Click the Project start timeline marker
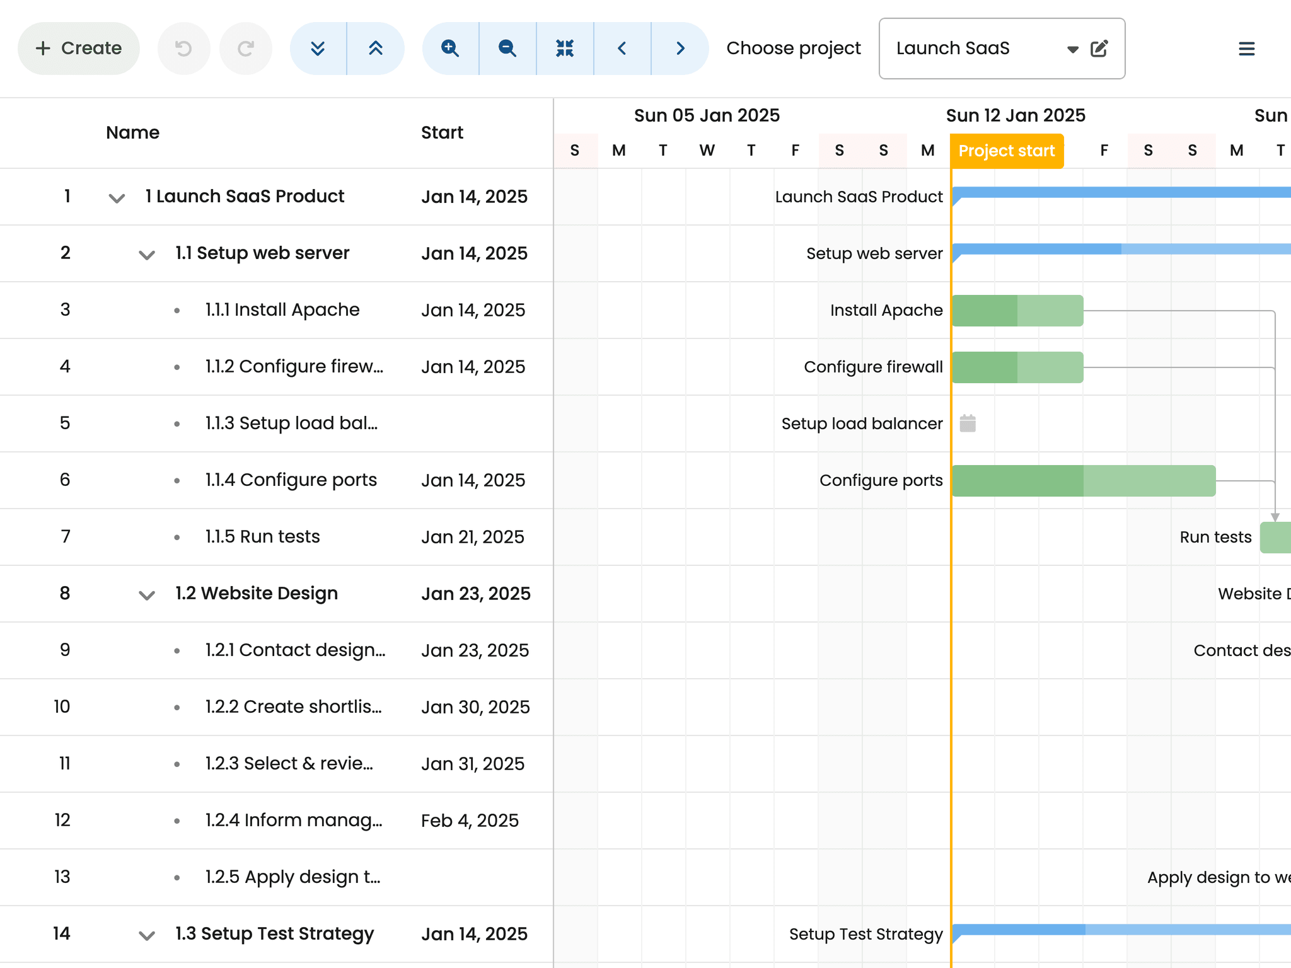 tap(1007, 151)
